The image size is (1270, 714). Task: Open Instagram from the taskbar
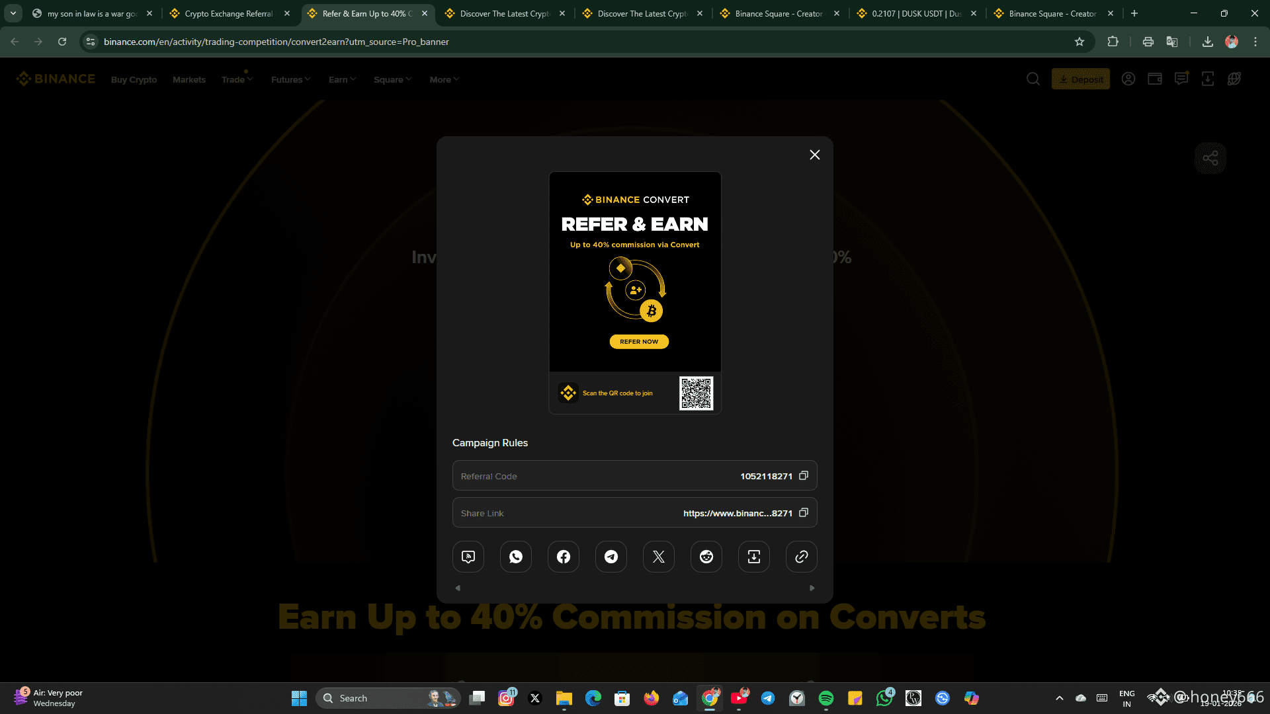point(506,698)
